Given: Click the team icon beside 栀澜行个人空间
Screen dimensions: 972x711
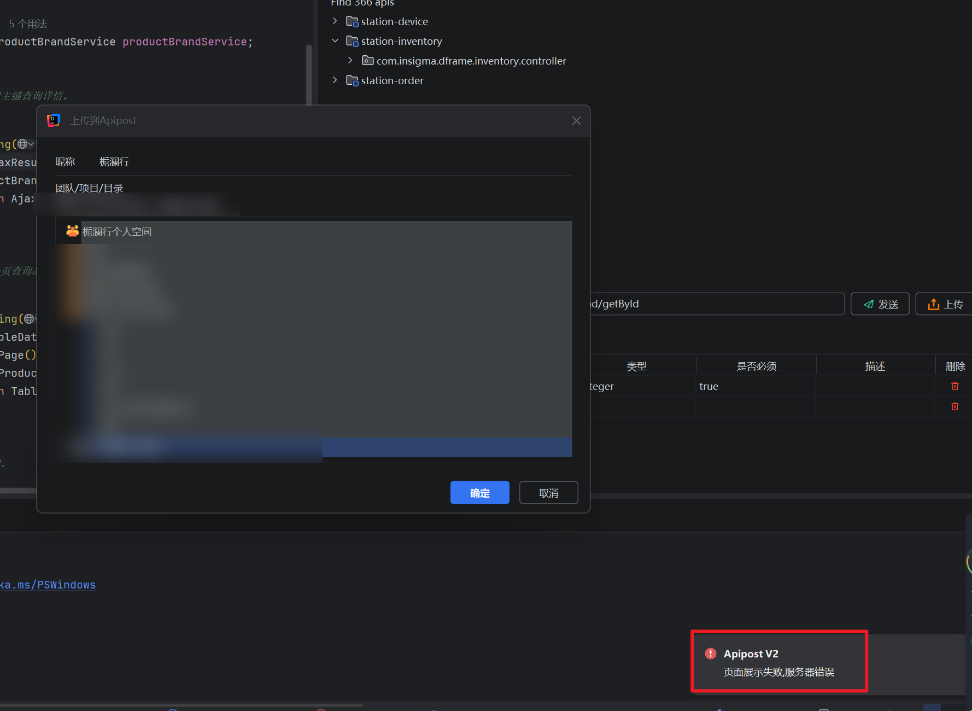Looking at the screenshot, I should (x=72, y=231).
